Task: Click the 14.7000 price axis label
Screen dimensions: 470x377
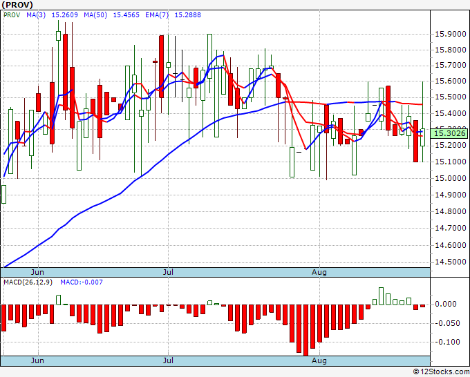Action: 451,228
